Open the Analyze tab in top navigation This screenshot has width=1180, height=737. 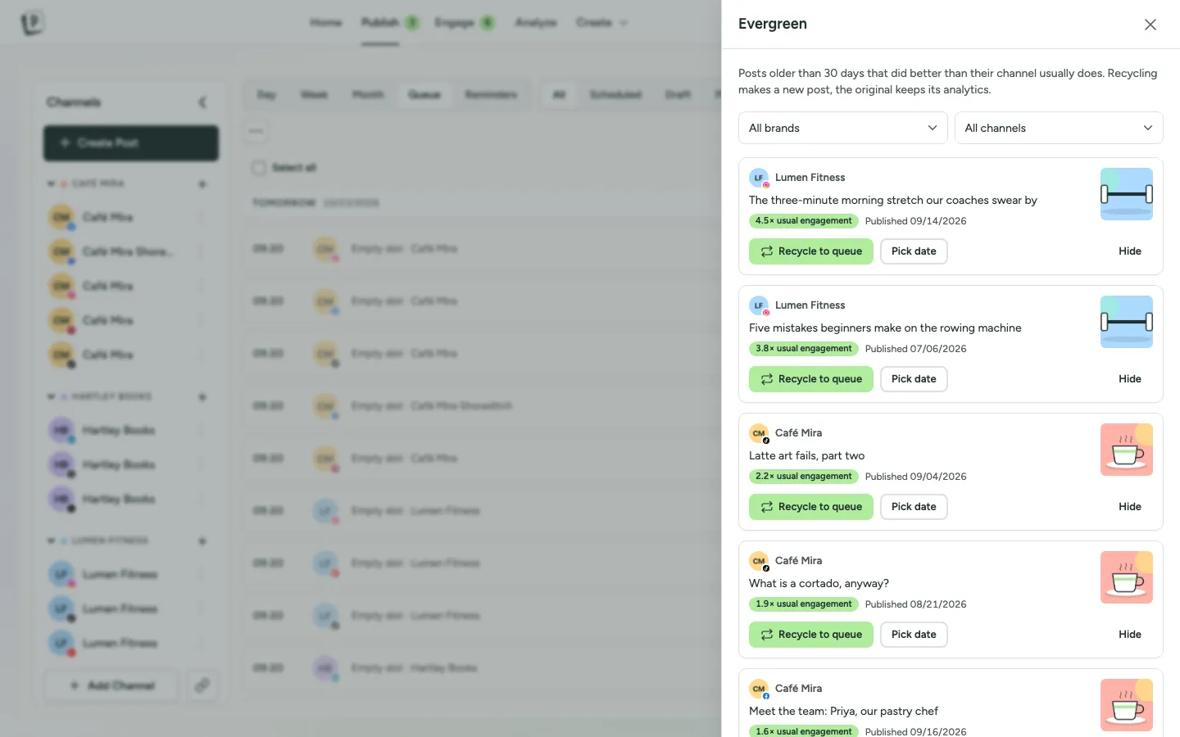click(x=536, y=22)
